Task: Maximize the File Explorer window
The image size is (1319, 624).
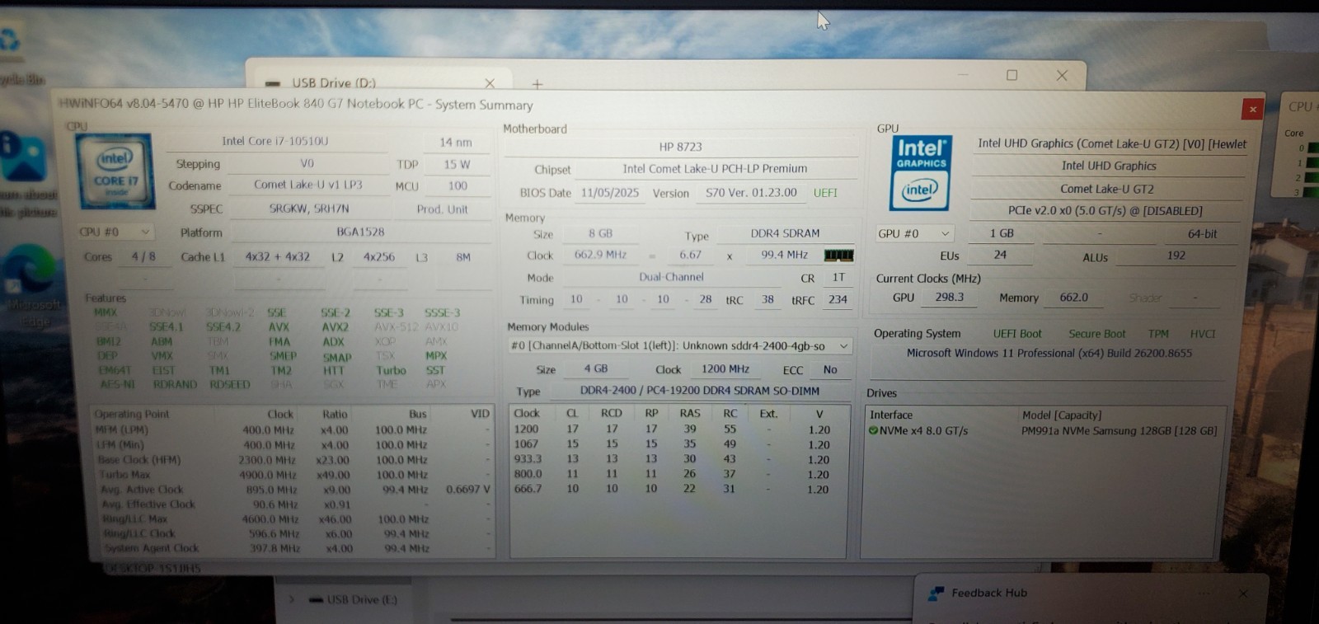Action: click(1012, 75)
